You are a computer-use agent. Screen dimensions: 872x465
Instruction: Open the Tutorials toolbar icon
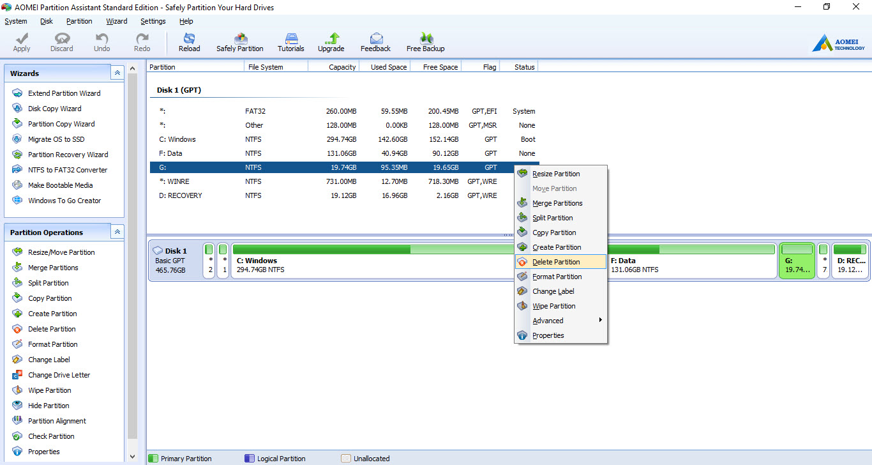(290, 42)
